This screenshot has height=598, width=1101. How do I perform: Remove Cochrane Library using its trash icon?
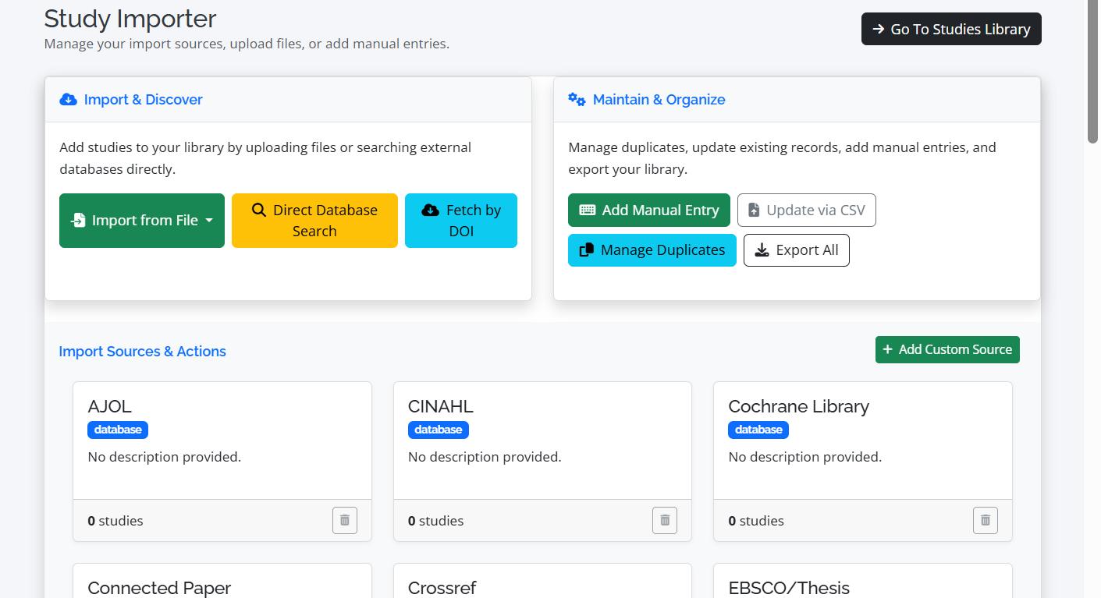coord(986,520)
